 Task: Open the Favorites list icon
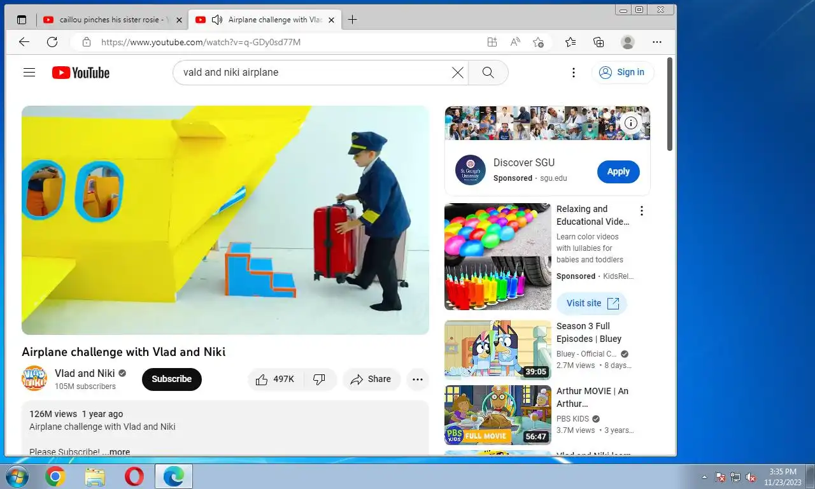tap(570, 42)
